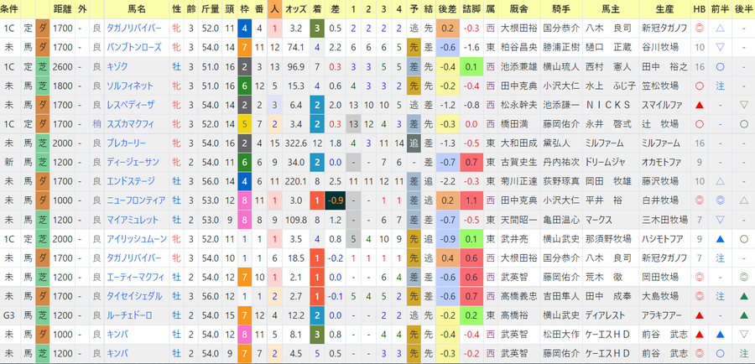Image resolution: width=755 pixels, height=364 pixels.
Task: Select ▽ symbol in バンブトンローズ row
Action: click(721, 47)
